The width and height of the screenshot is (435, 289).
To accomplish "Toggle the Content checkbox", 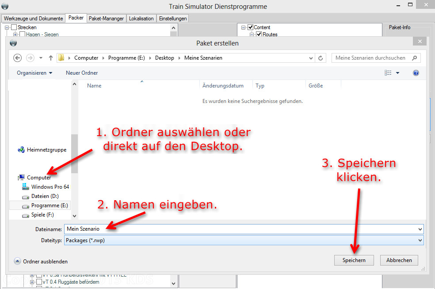I will (250, 27).
